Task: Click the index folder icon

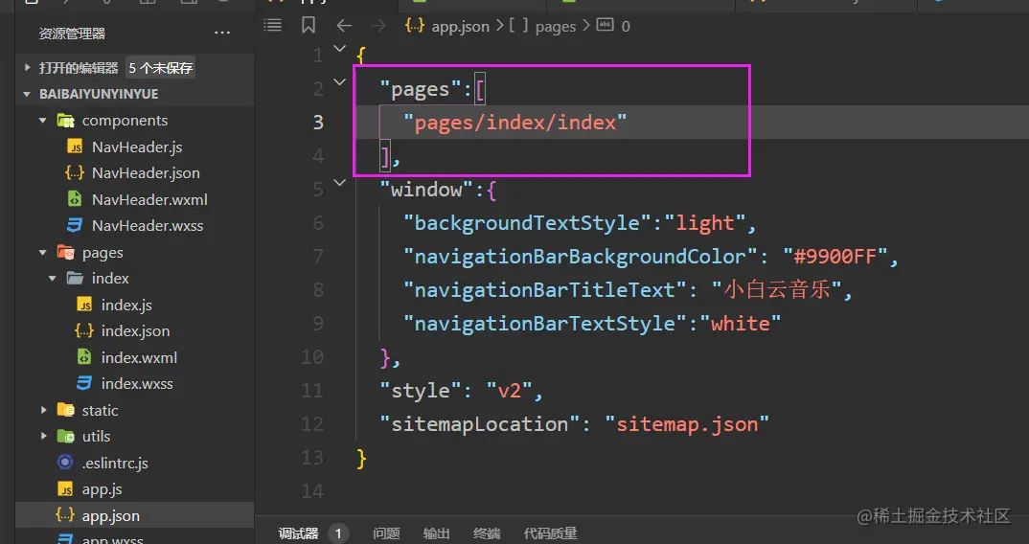Action: tap(75, 279)
